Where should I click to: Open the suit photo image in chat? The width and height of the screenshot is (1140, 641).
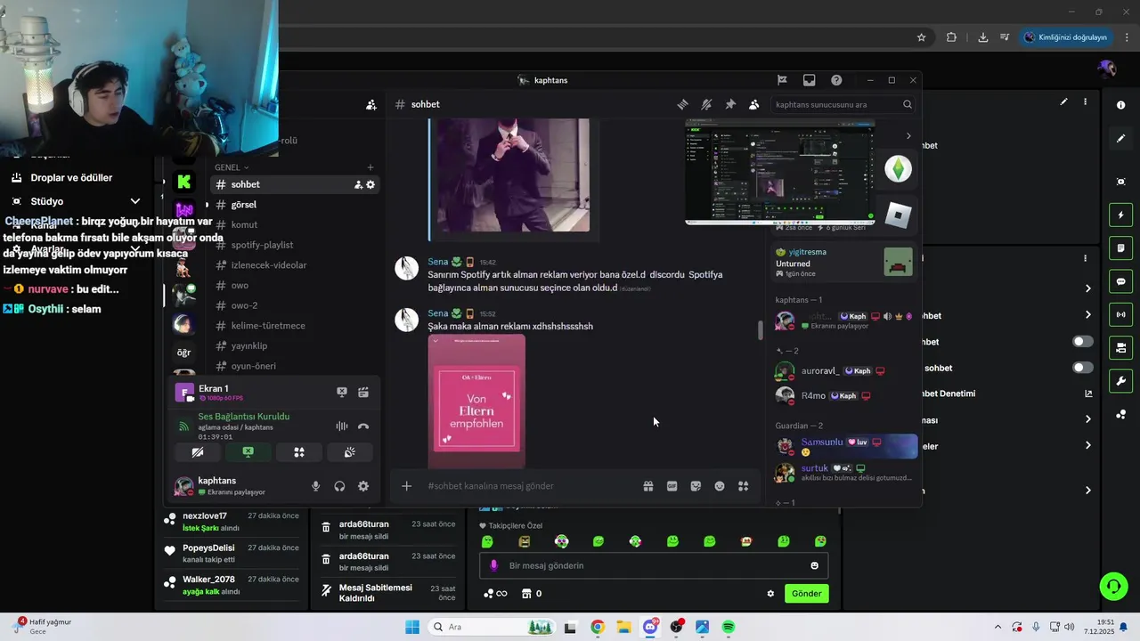513,175
